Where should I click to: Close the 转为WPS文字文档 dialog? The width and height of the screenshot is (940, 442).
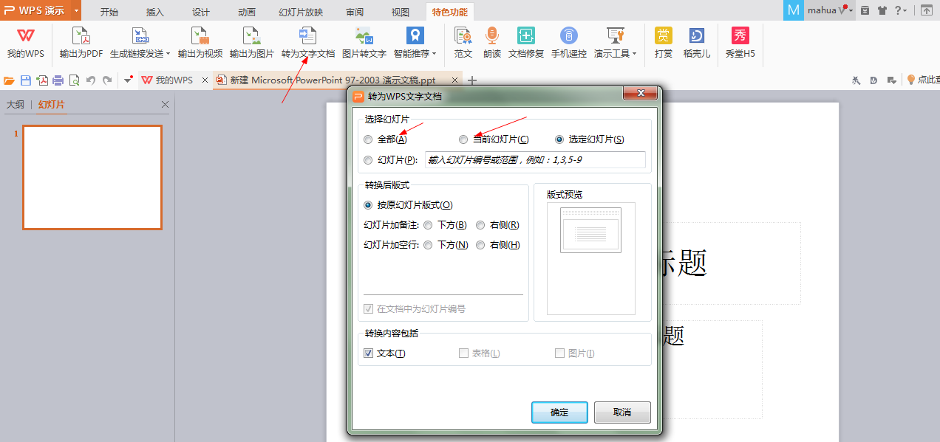(x=641, y=94)
